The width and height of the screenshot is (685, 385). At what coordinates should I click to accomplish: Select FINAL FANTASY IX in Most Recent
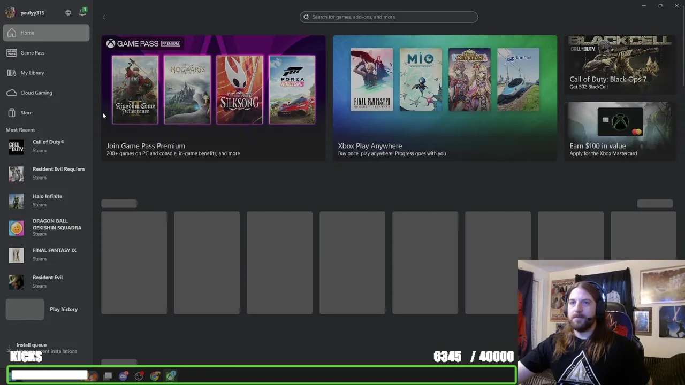coord(46,255)
